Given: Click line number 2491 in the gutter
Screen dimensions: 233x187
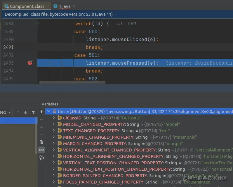Looking at the screenshot, I should click(x=8, y=47).
